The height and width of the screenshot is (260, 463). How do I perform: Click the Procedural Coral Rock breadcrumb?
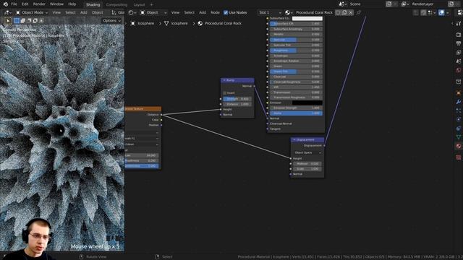220,23
